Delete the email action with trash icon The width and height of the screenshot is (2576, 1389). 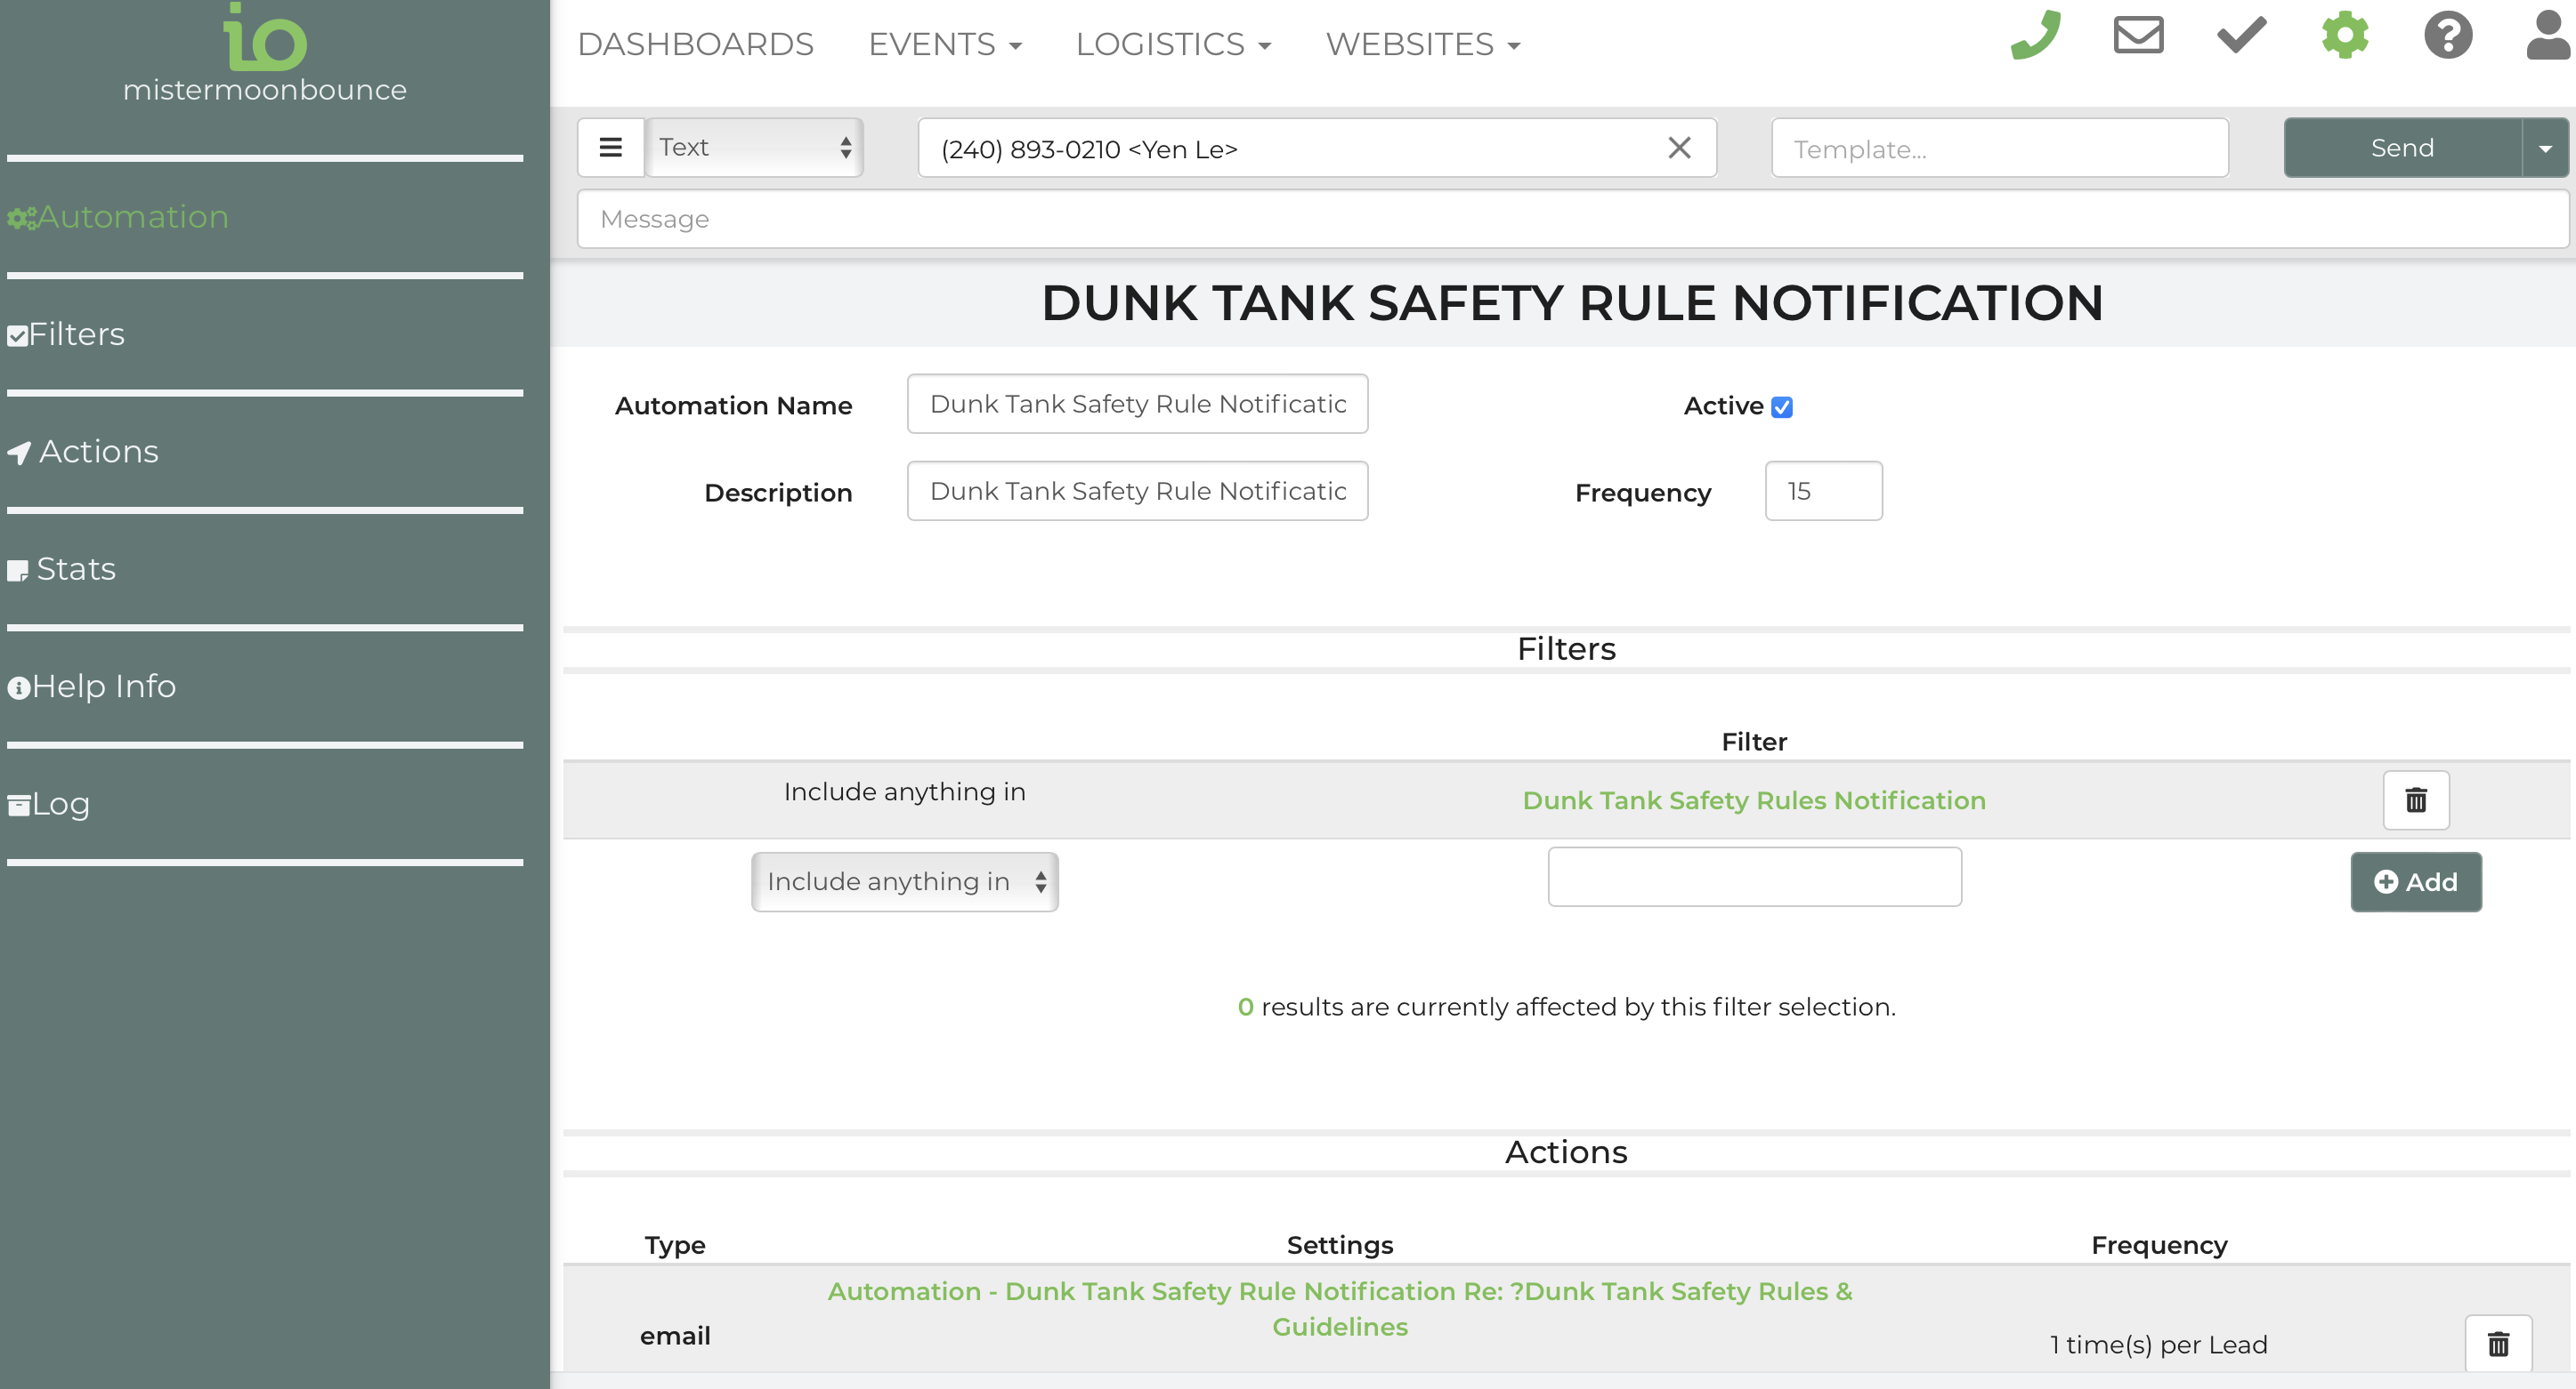pos(2497,1344)
